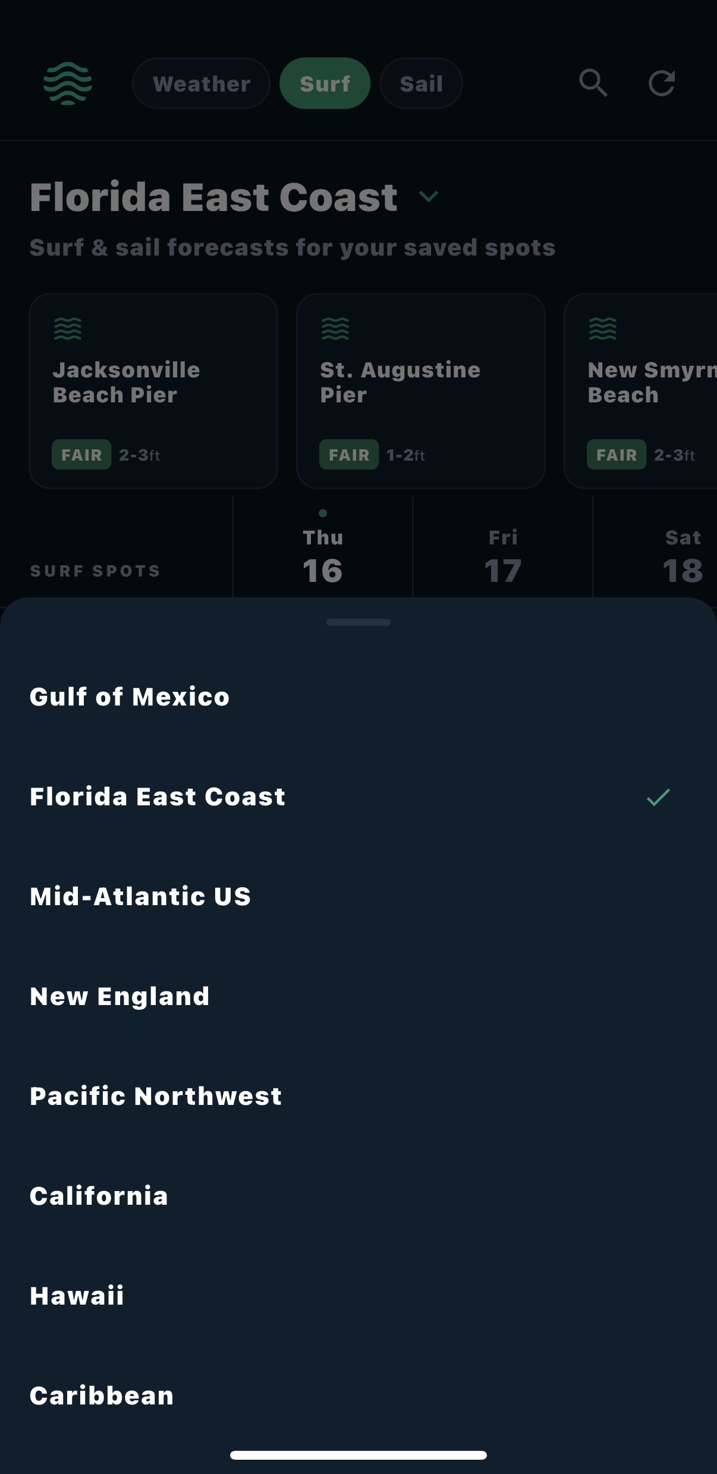The image size is (717, 1474).
Task: Tap wave icon on St. Augustine Pier card
Action: [x=335, y=329]
